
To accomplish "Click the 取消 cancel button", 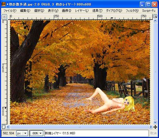I will pos(153,133).
